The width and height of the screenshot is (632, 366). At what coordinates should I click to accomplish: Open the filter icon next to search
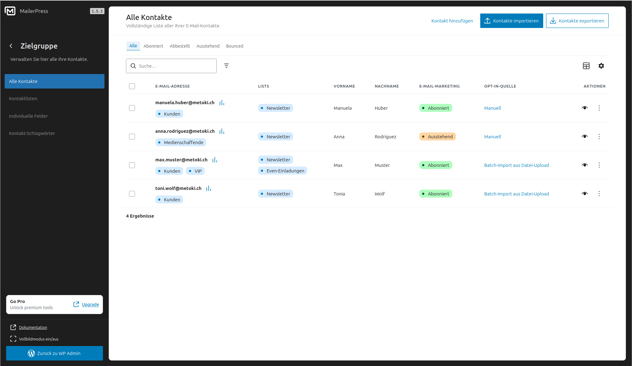coord(226,66)
